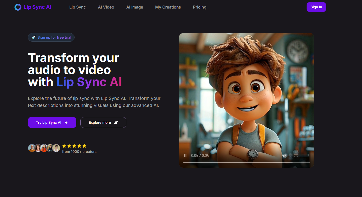Click the lightning bolt icon on Try button

pos(66,122)
